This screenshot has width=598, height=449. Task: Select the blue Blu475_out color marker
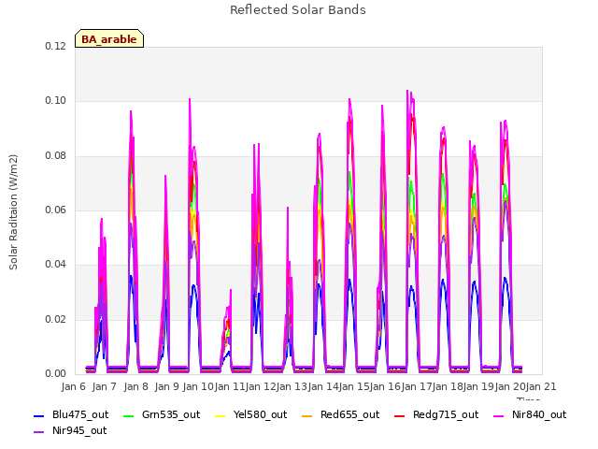pos(39,415)
